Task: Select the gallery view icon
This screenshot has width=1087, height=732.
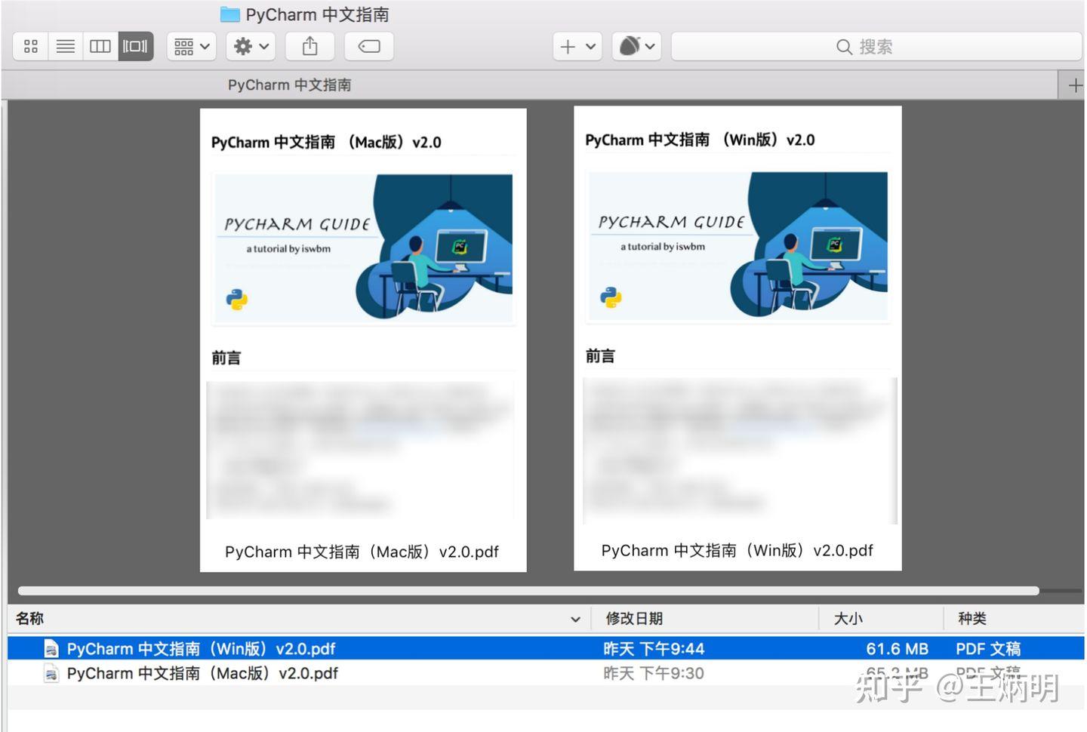Action: 134,46
